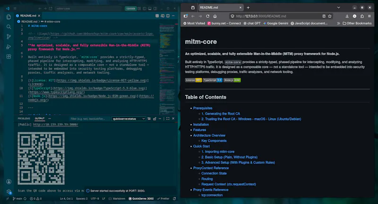Toggle Firefox reader view

pos(324,16)
